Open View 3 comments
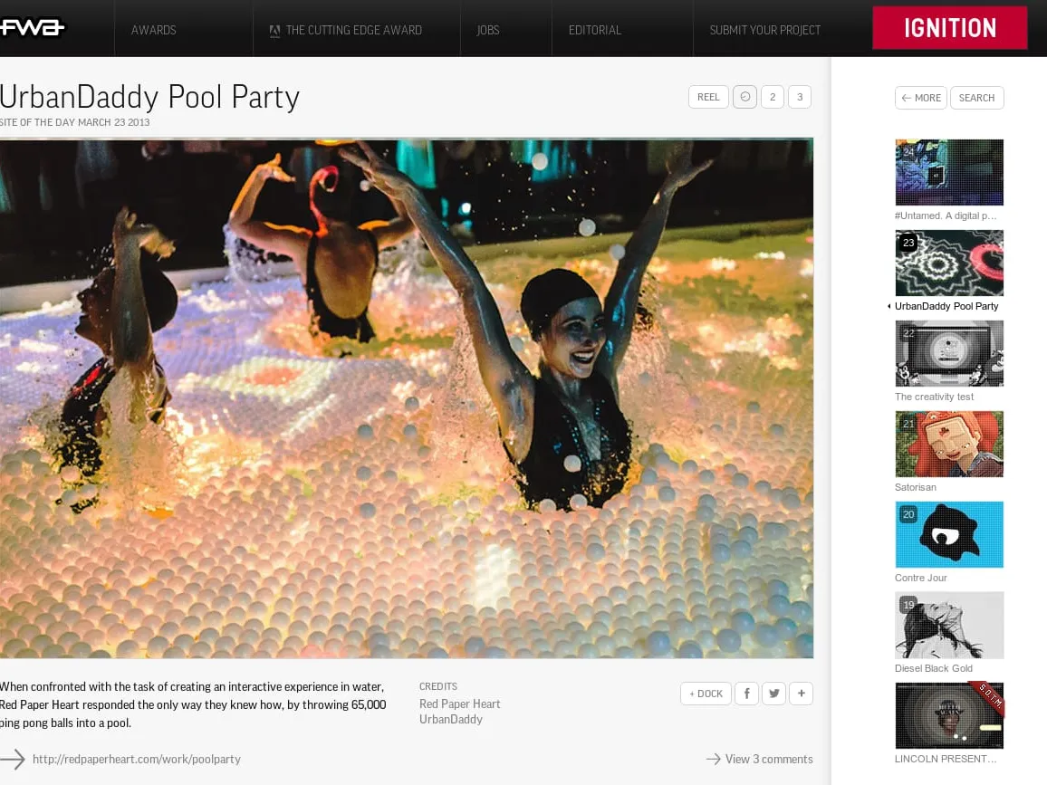The image size is (1047, 785). (x=760, y=759)
